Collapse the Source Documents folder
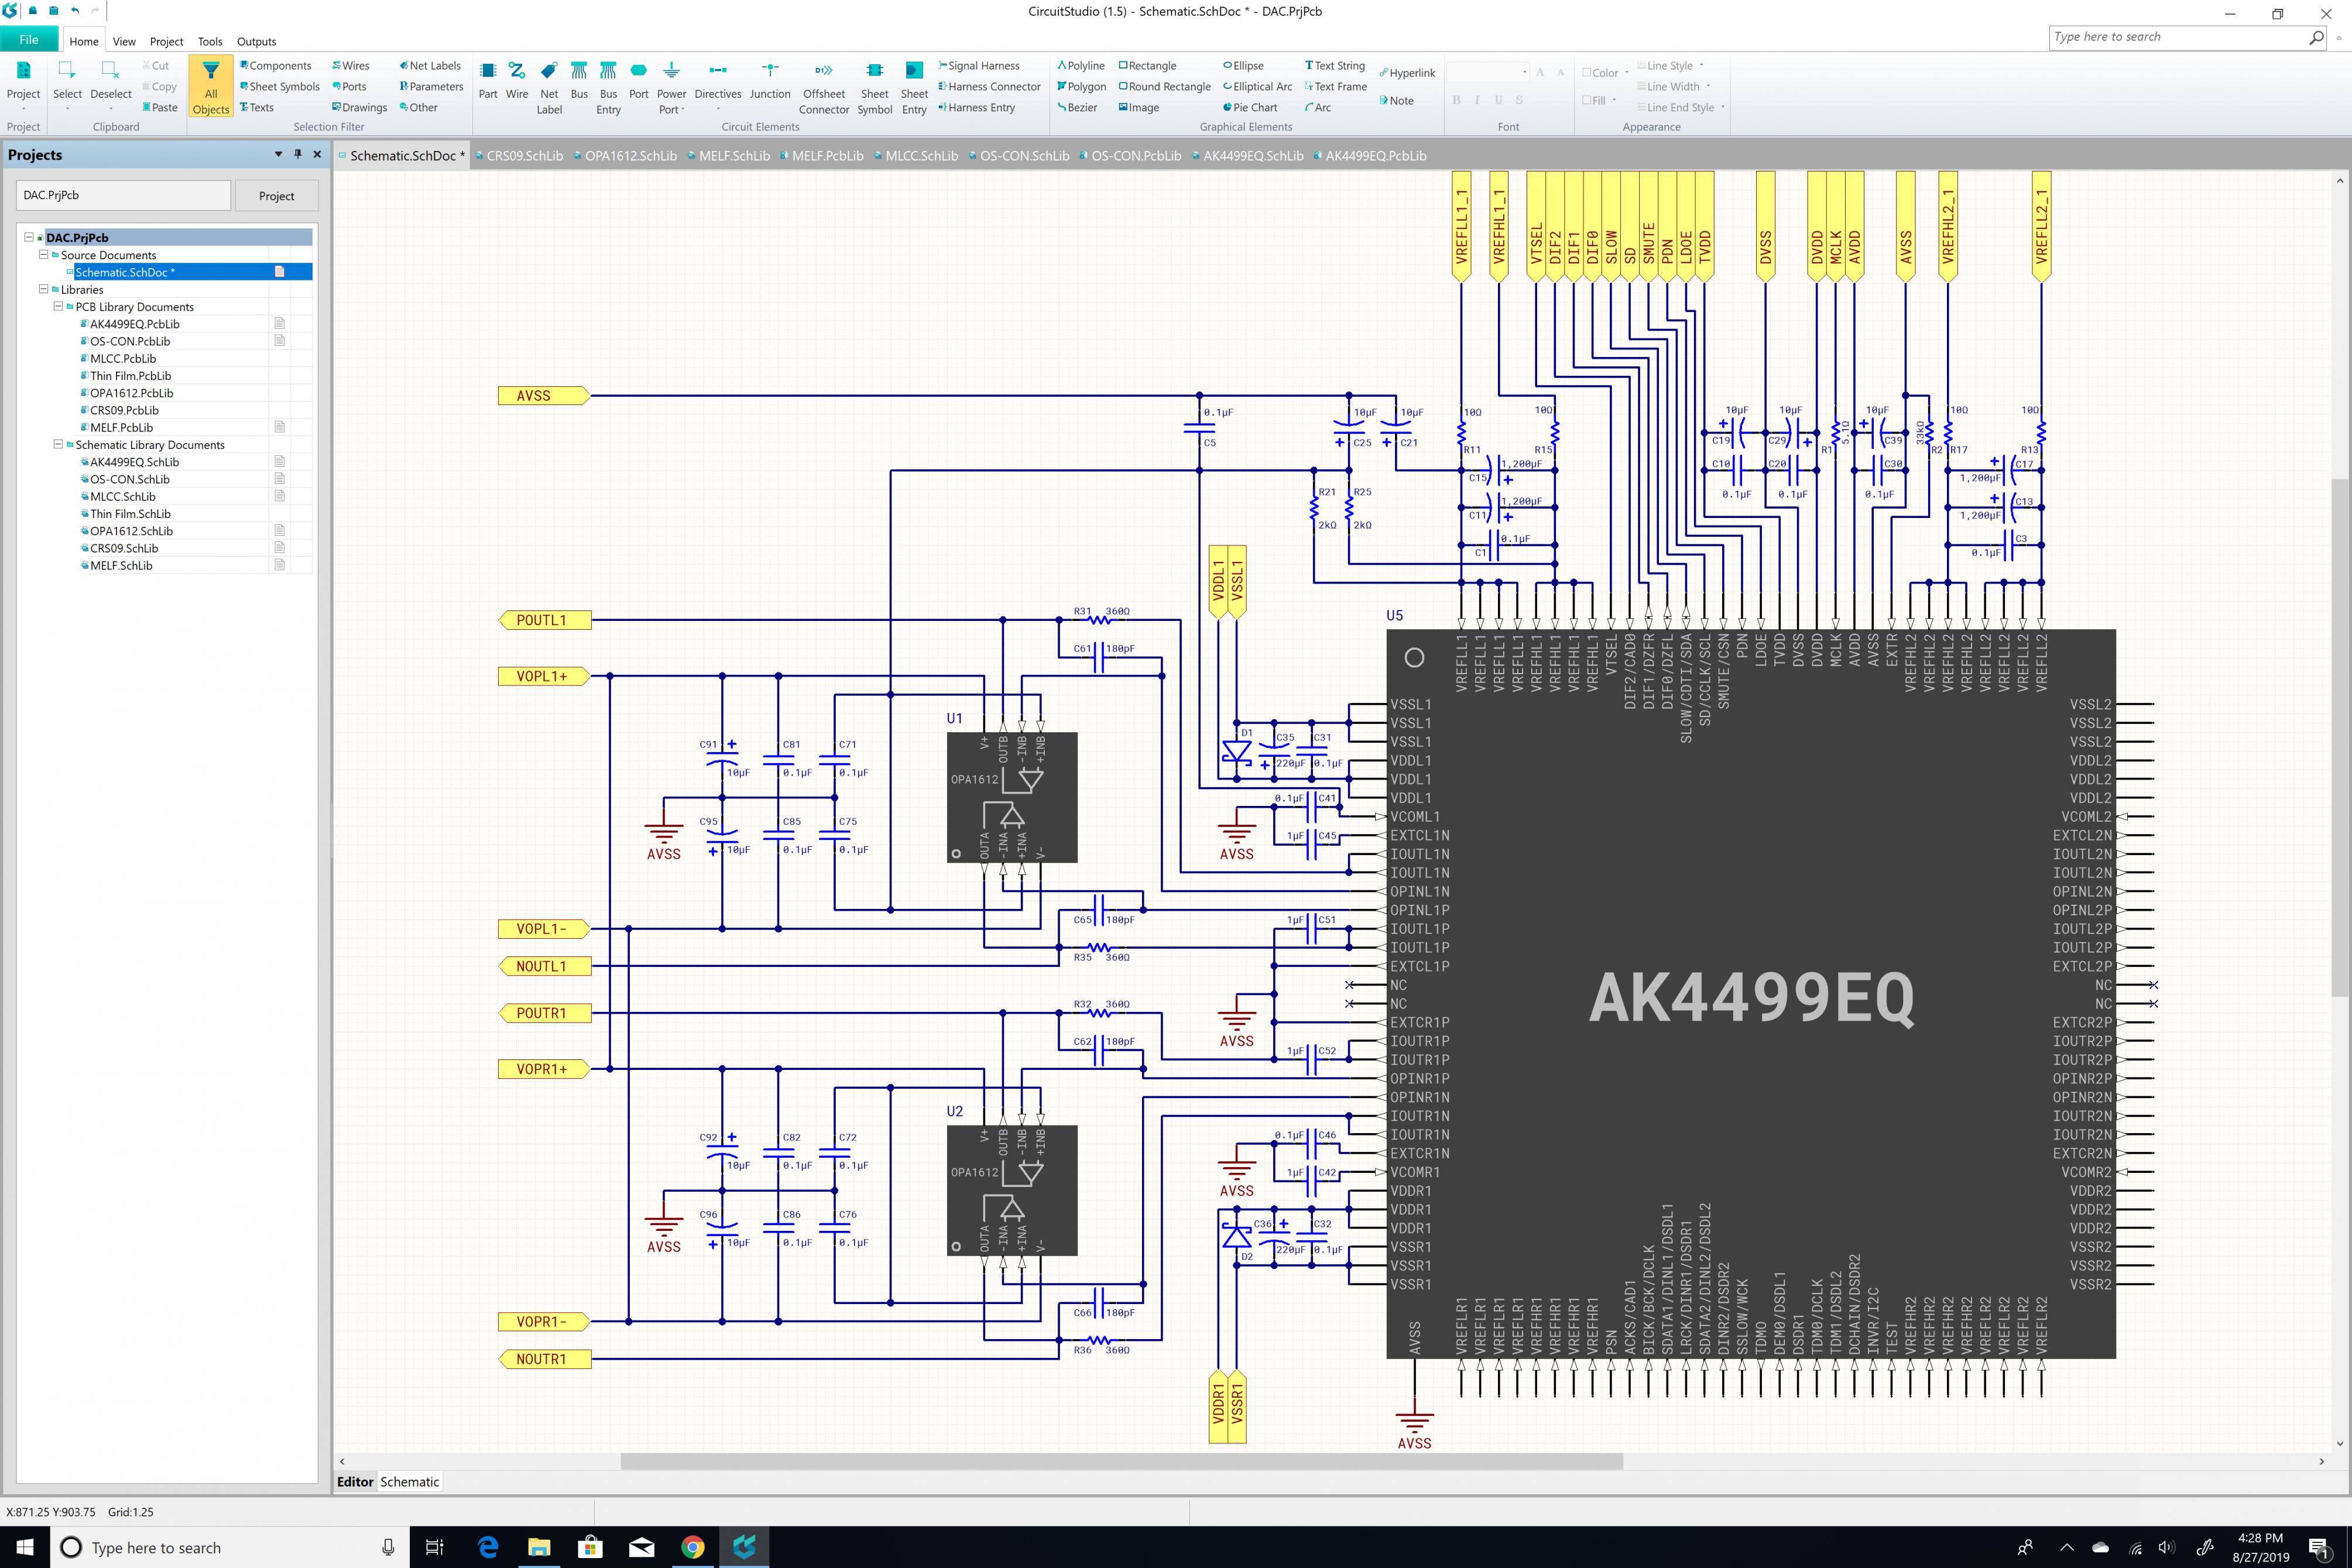This screenshot has width=2352, height=1568. point(43,255)
